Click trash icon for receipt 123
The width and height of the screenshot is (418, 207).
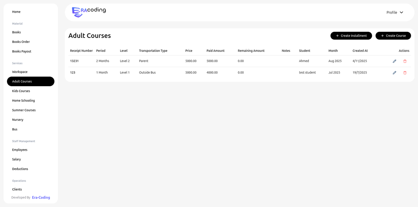point(405,73)
